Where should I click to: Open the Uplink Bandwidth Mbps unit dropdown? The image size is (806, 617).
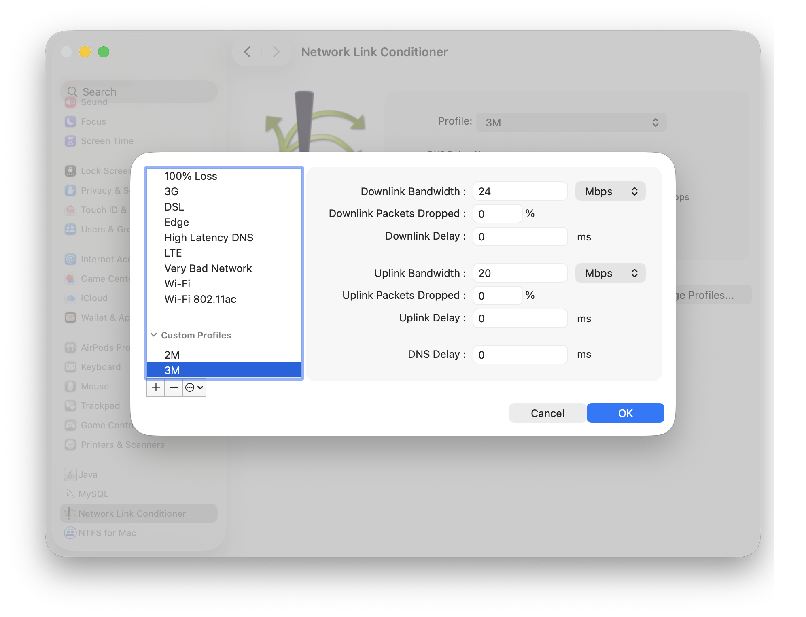[610, 273]
